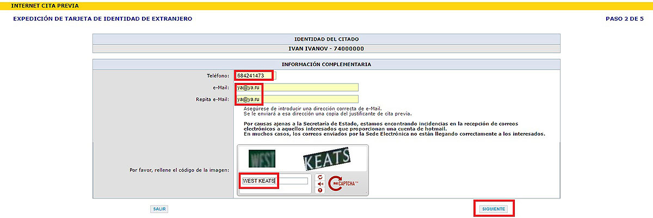Screen dimensions: 653x218
Task: Click the Expedición de Tarjeta page title
Action: [102, 18]
